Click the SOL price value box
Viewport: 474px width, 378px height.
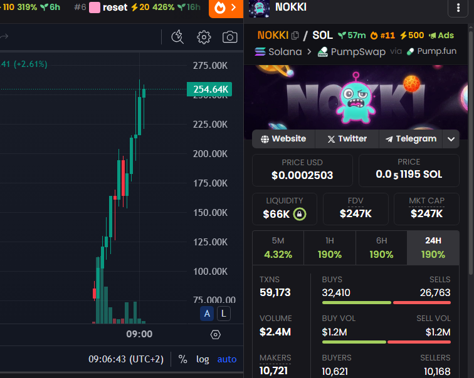(x=409, y=170)
